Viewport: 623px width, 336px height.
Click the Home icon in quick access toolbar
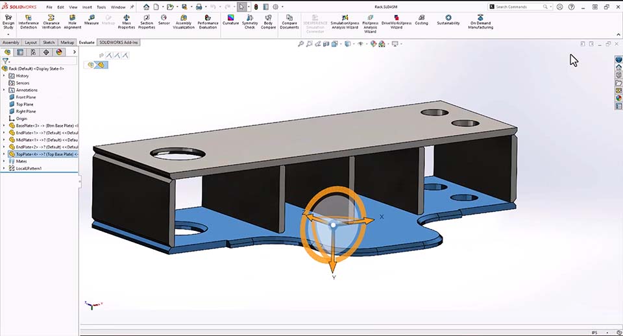[x=146, y=6]
